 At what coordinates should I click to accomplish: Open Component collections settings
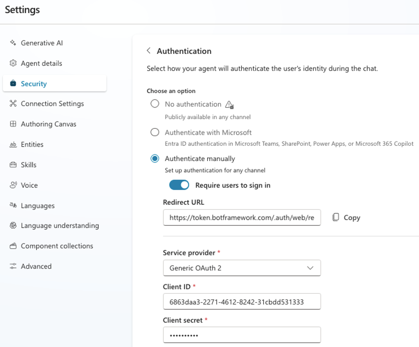pos(57,246)
